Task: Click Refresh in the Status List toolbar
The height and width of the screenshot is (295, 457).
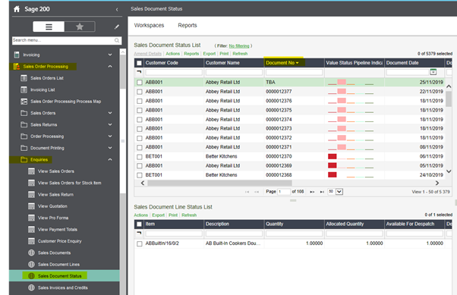Action: click(240, 54)
